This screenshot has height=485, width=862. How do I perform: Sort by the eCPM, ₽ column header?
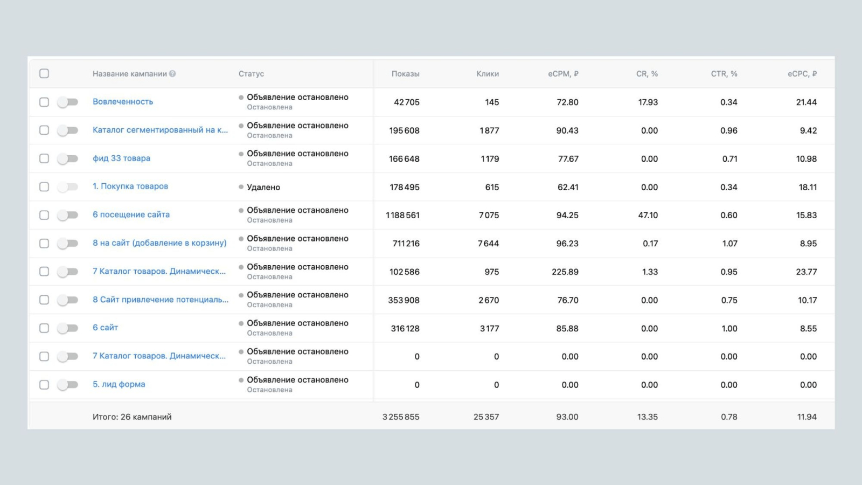(563, 74)
